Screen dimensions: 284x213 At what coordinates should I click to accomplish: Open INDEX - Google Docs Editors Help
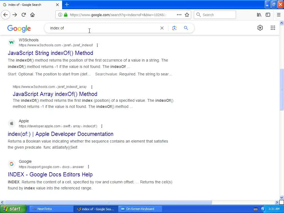pyautogui.click(x=50, y=174)
